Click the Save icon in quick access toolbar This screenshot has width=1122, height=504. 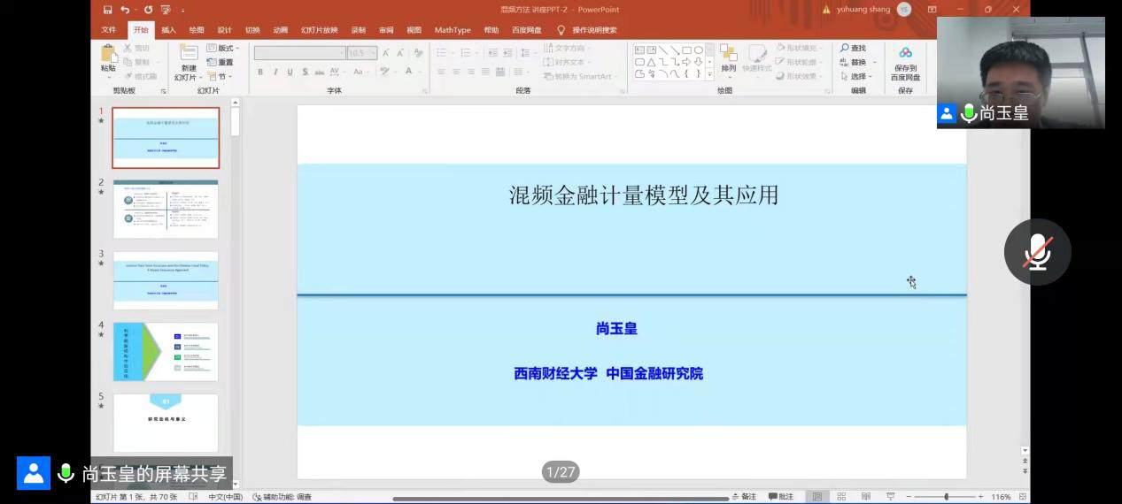[x=108, y=10]
